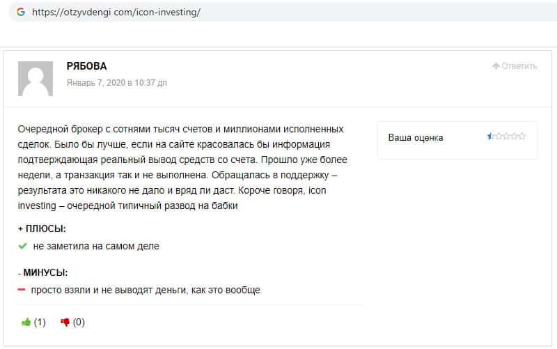
Task: Click the comment date Январь 7, 2020
Action: click(x=116, y=82)
